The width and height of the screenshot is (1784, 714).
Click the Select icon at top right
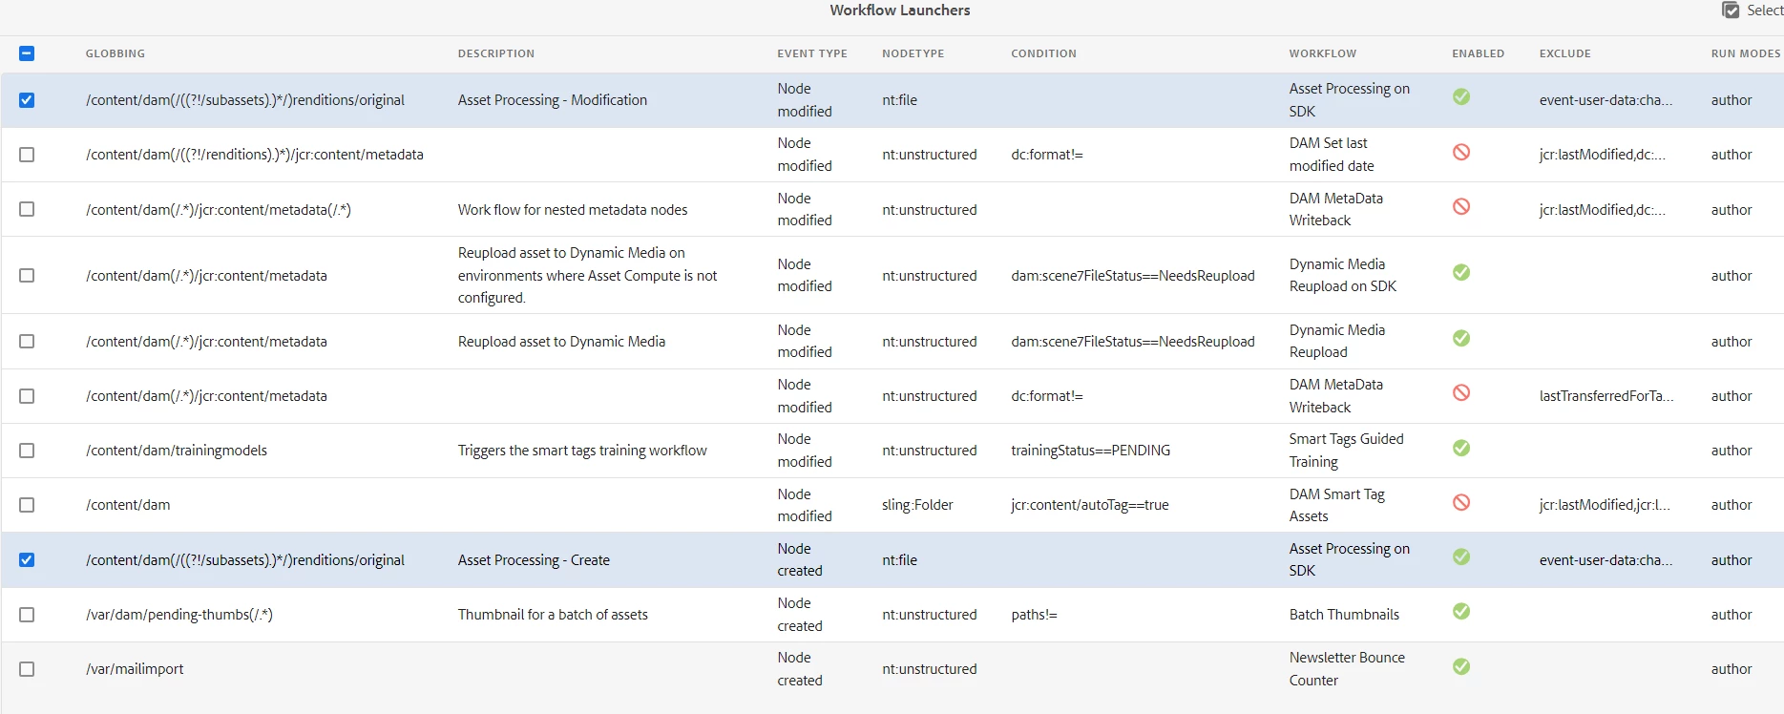[x=1731, y=10]
